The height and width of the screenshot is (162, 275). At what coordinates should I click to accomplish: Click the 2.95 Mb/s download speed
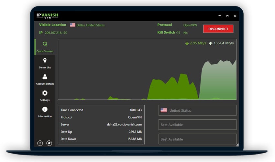(x=198, y=43)
